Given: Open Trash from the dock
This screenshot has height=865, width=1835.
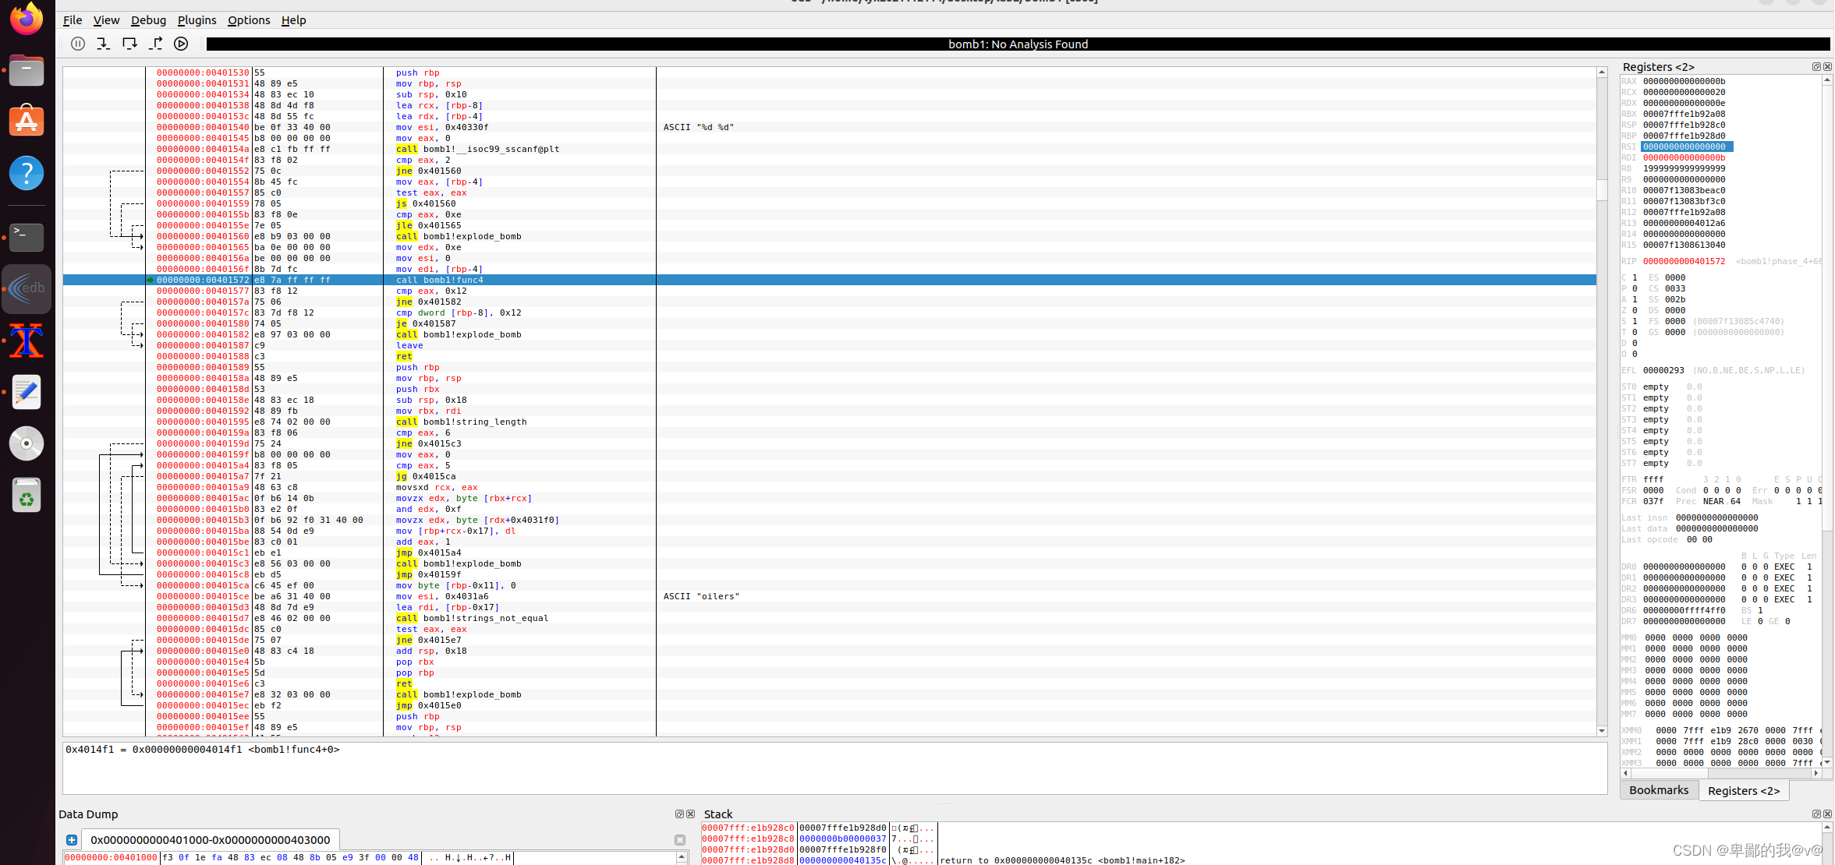Looking at the screenshot, I should coord(27,495).
